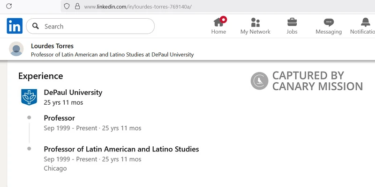Go to LinkedIn home via the logo

15,26
